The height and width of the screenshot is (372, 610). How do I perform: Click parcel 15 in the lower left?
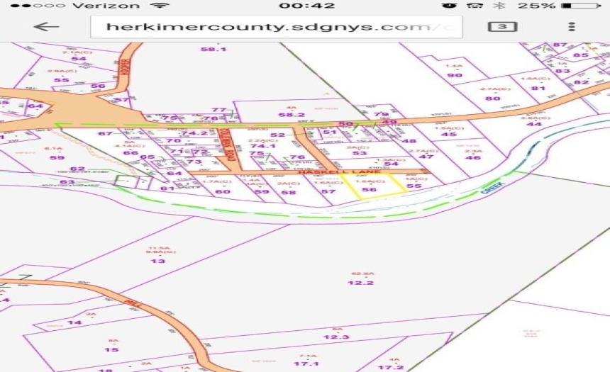coord(112,349)
